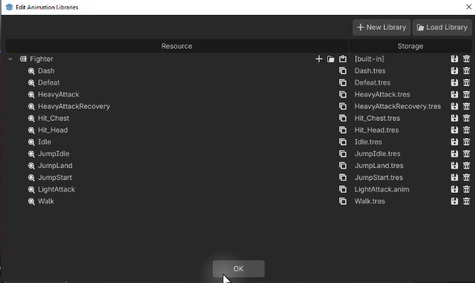Delete the HeavyAttack animation

[467, 95]
